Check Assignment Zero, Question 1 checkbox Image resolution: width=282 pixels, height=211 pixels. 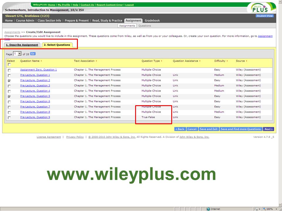point(9,70)
